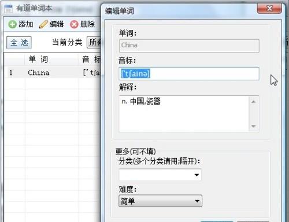Screen dimensions: 289x222
Task: Click the 单词 field containing China
Action: click(189, 46)
